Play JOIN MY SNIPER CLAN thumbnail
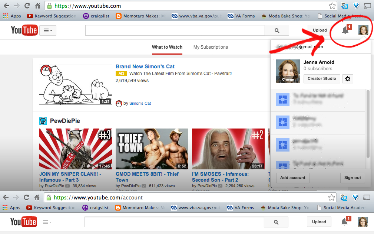 pos(76,149)
